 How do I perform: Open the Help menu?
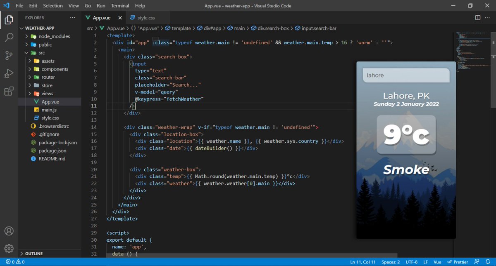(x=140, y=6)
